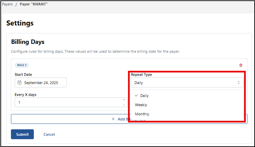This screenshot has width=255, height=147.
Task: Delete Rule 1 using the trash icon
Action: 241,65
